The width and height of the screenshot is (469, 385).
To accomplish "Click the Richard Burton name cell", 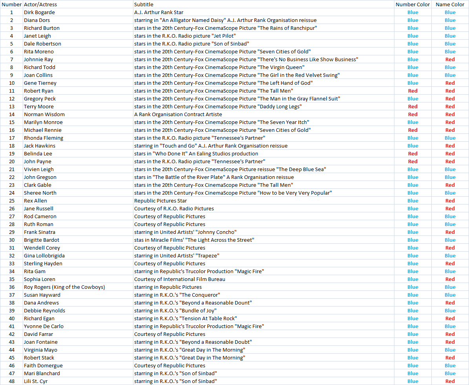I will click(x=78, y=28).
